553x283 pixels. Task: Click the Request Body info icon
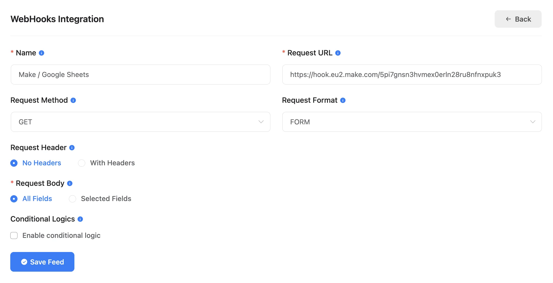(70, 183)
